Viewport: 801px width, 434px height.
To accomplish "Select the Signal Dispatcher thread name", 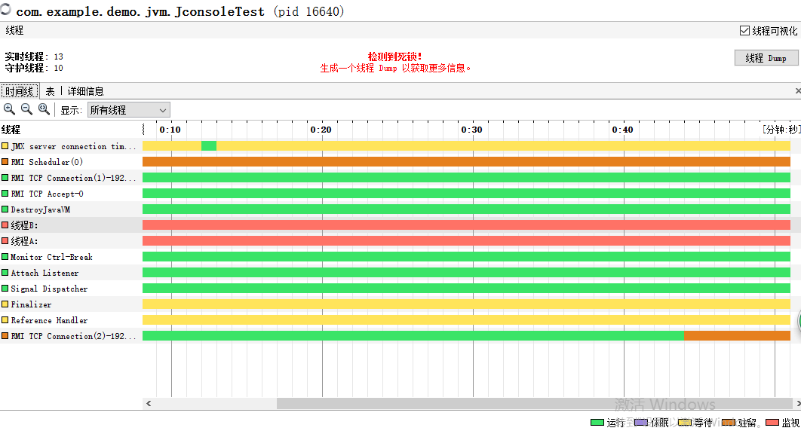I will coord(49,289).
